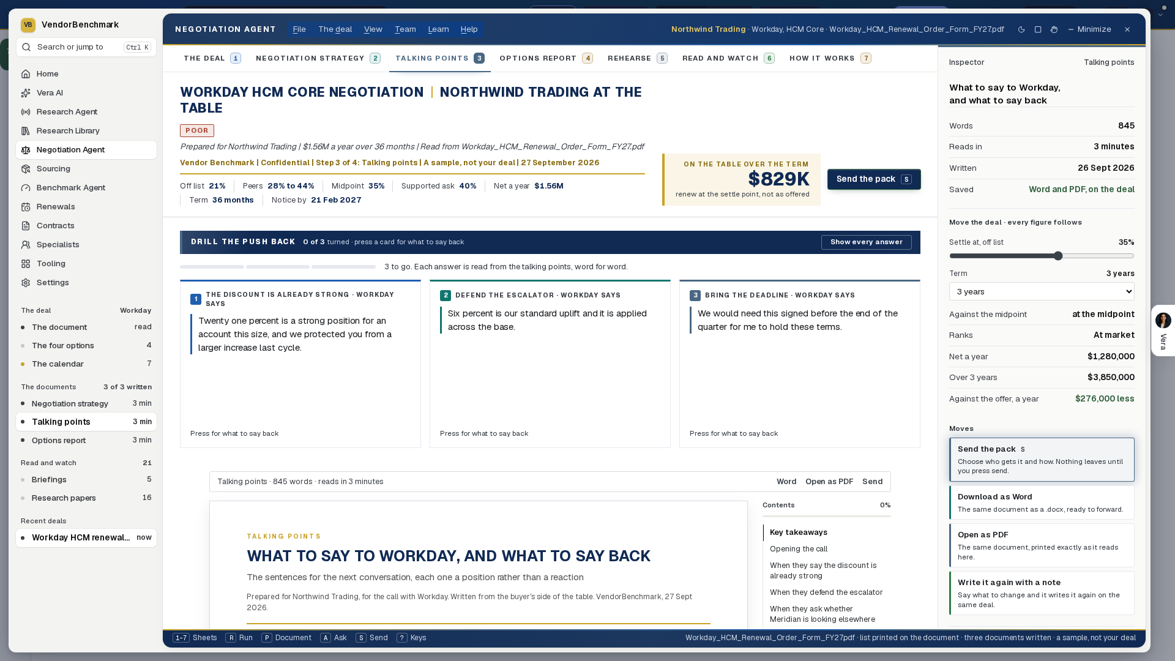Viewport: 1175px width, 661px height.
Task: Click Open as PDF in document toolbar
Action: (x=829, y=482)
